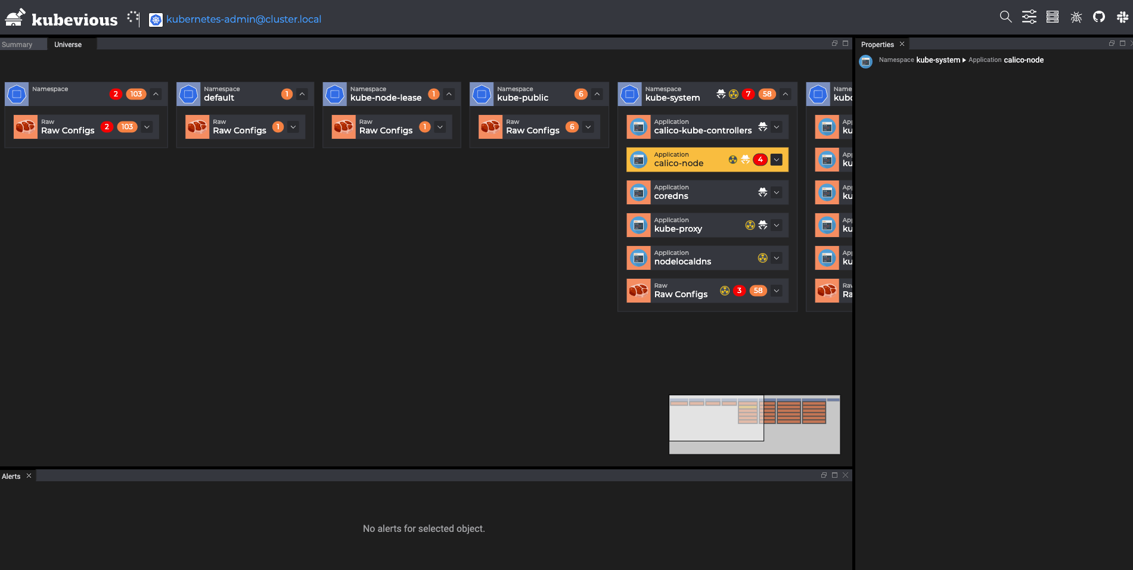Viewport: 1133px width, 570px height.
Task: Collapse the kube-system namespace
Action: 786,94
